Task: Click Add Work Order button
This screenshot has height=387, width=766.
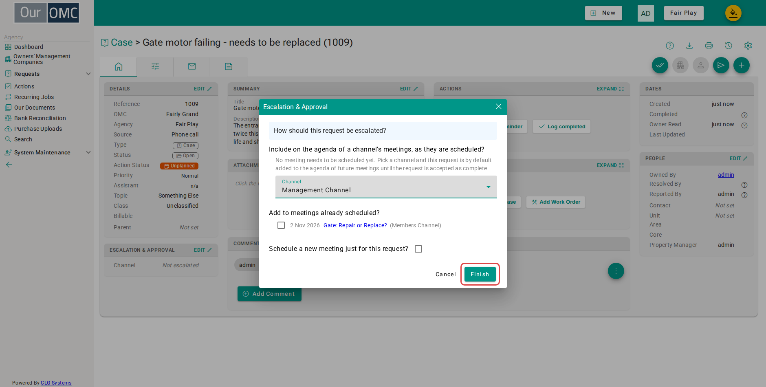Action: [556, 202]
